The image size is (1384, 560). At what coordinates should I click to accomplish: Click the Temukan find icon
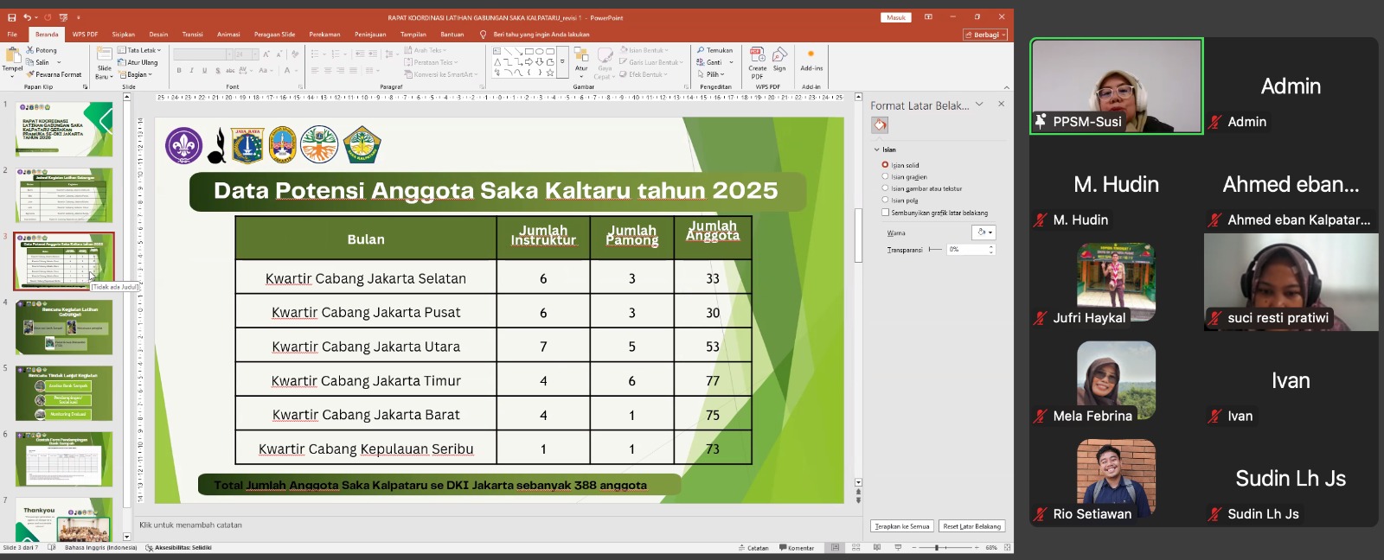click(x=714, y=50)
